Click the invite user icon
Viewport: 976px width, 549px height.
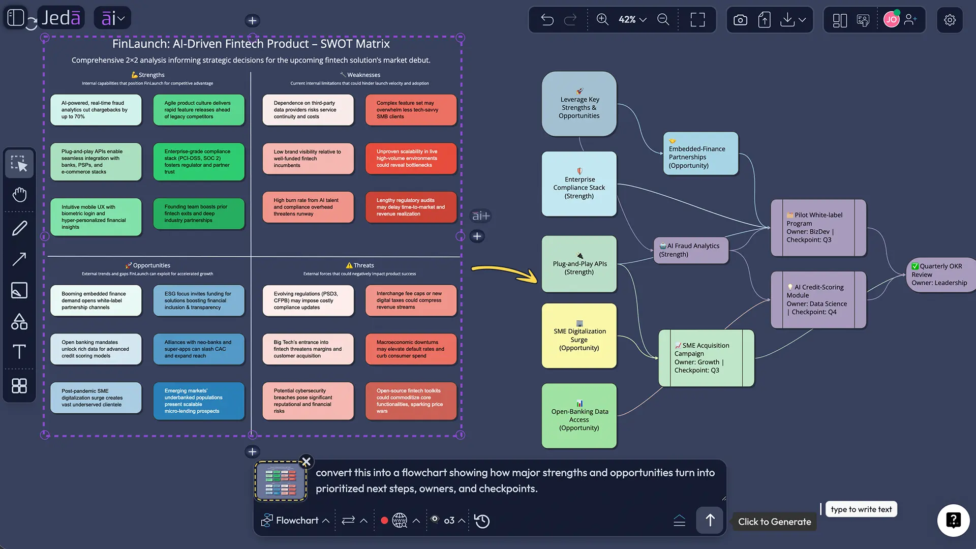(x=911, y=20)
